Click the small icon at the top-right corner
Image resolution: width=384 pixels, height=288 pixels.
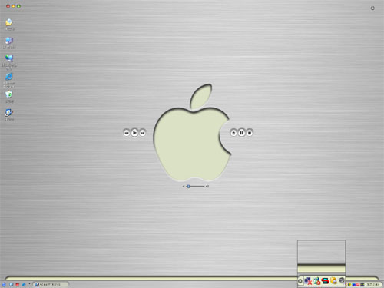click(372, 8)
